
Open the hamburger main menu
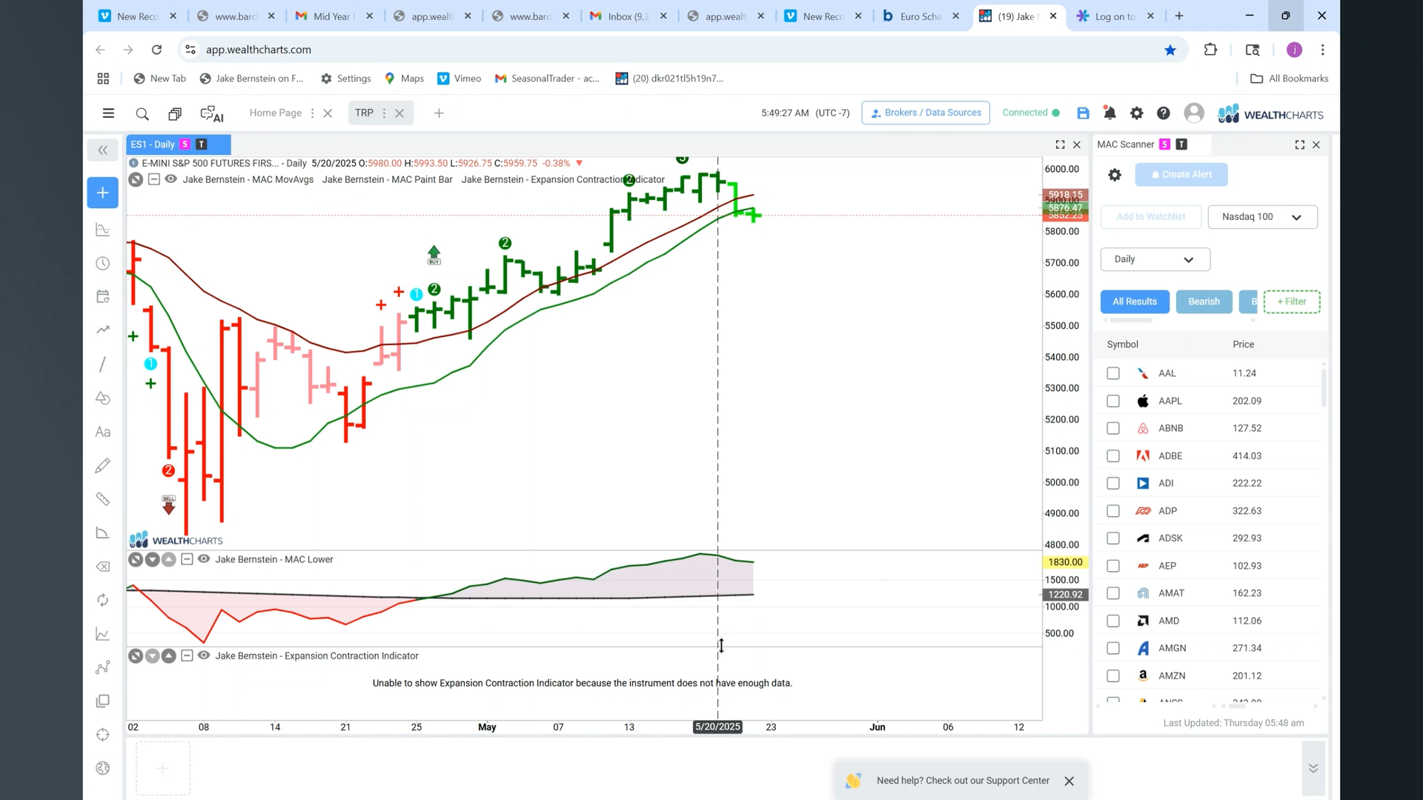[108, 113]
